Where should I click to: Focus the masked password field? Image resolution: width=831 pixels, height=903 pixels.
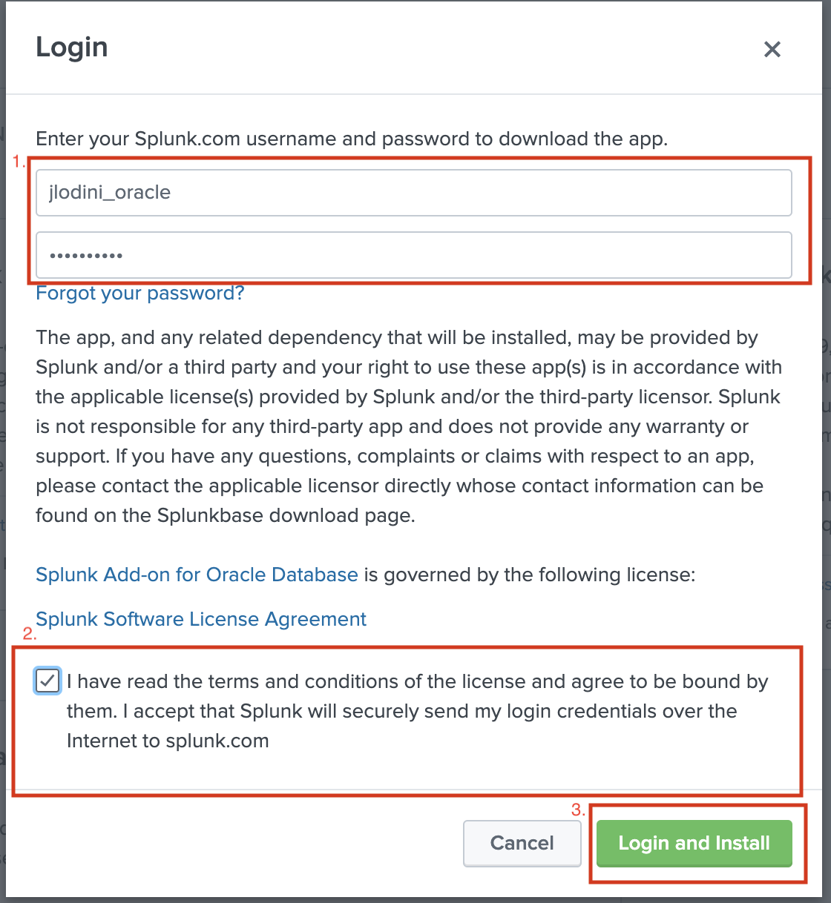coord(413,255)
